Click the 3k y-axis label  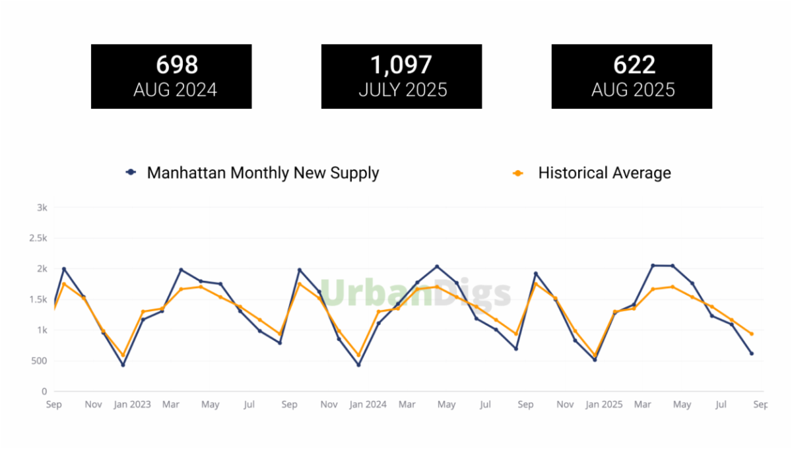(42, 208)
